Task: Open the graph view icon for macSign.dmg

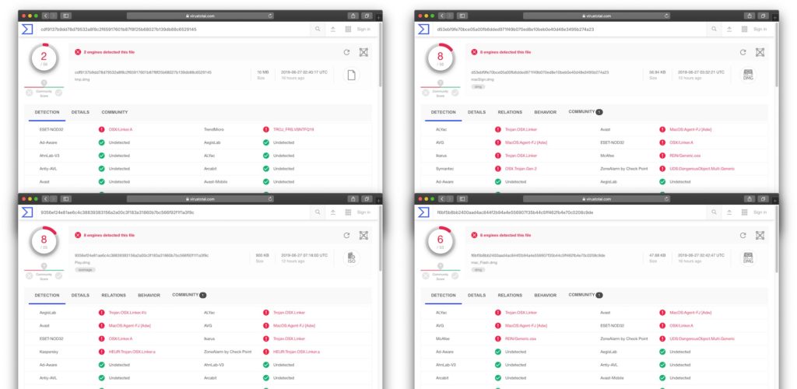Action: [760, 52]
